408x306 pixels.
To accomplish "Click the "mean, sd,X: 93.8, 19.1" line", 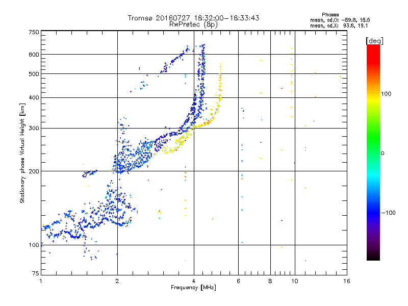I will pyautogui.click(x=339, y=25).
